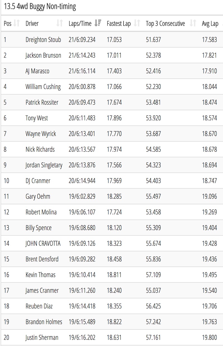Image resolution: width=223 pixels, height=346 pixels.
Task: Click the active sort icon beside Laps/Time
Action: pos(98,24)
